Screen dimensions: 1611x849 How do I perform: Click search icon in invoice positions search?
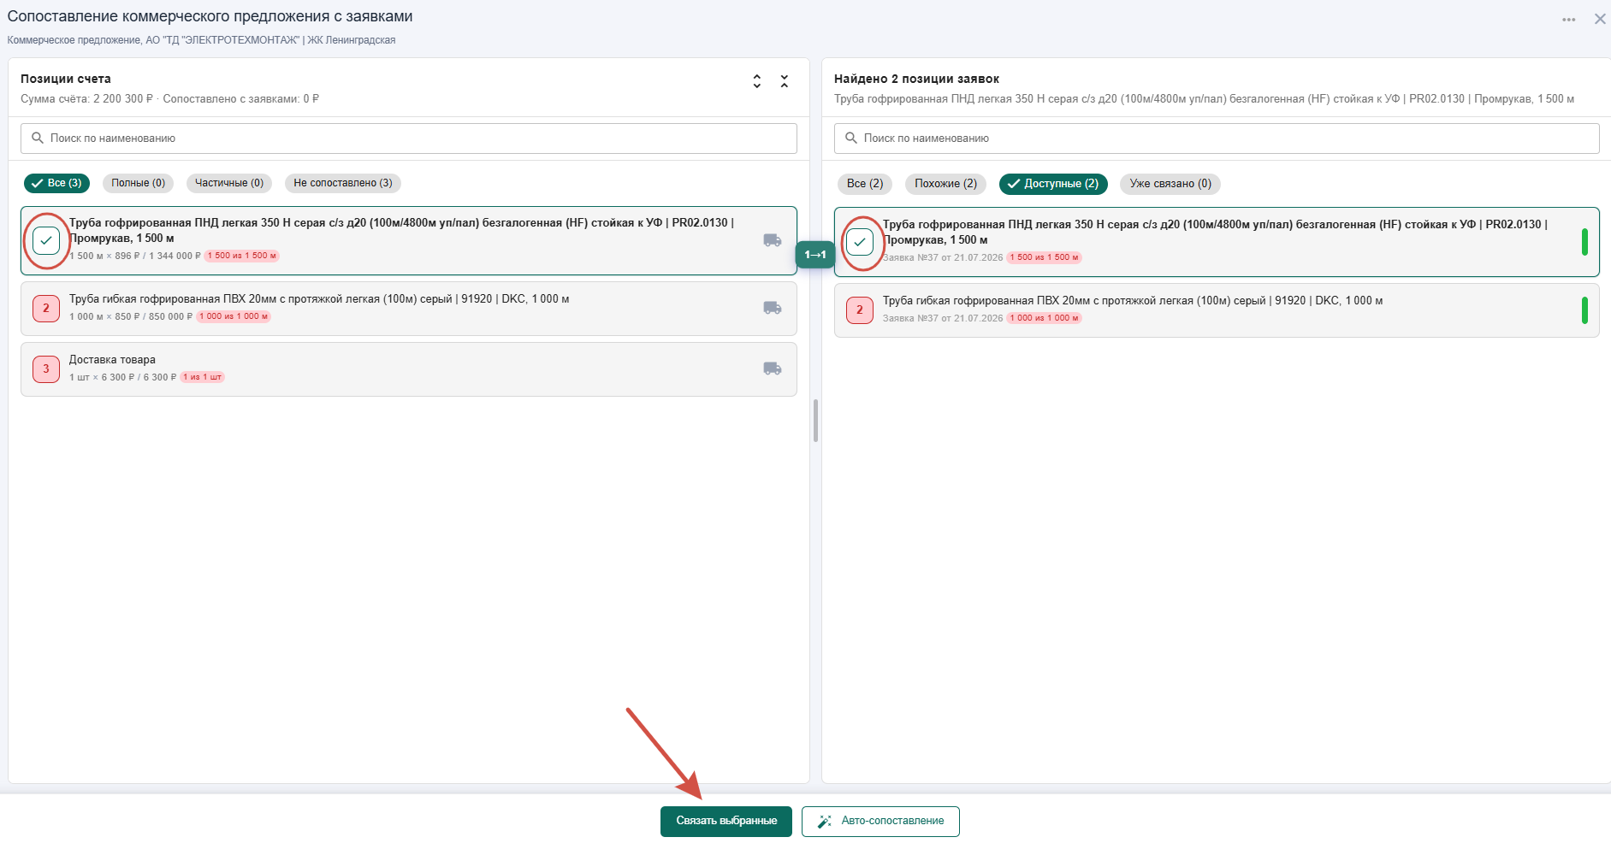coord(38,138)
